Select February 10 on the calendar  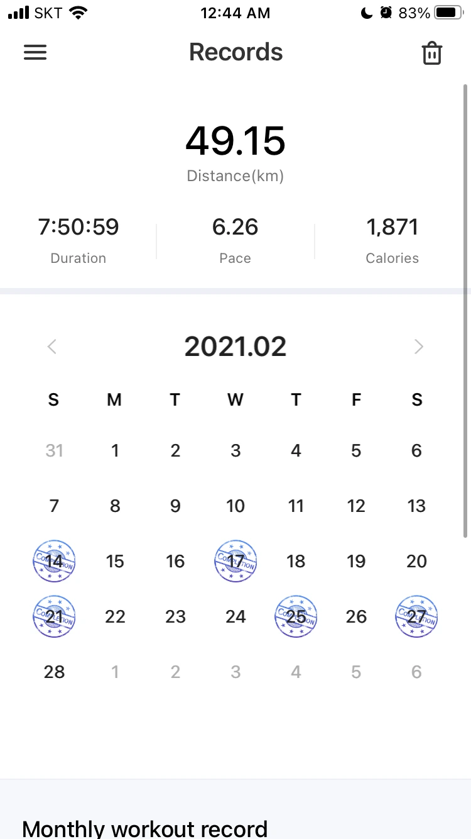point(235,506)
